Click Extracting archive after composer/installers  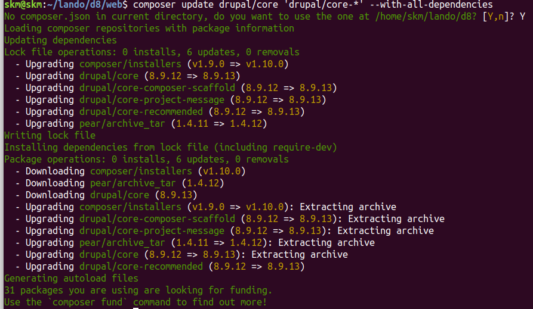point(348,207)
